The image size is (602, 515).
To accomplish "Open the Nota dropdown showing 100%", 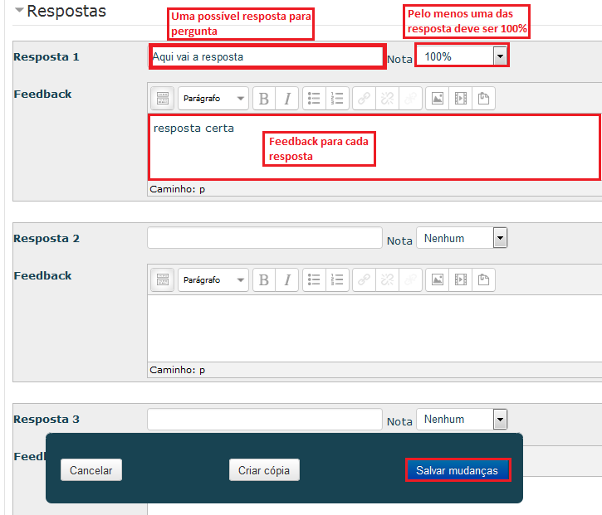I will pos(462,56).
